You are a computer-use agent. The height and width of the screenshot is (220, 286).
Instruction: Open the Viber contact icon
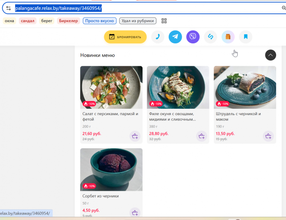(x=193, y=37)
